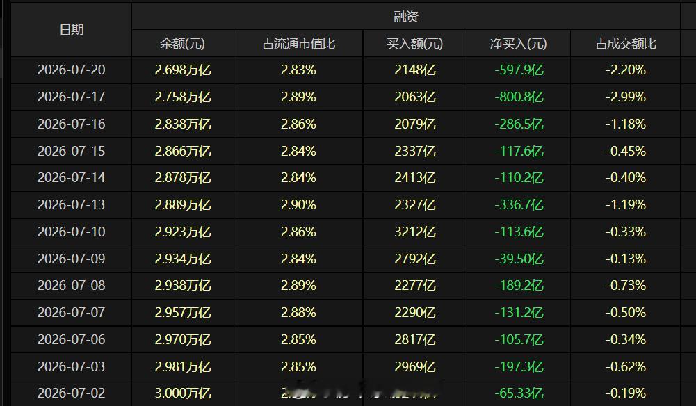696x406 pixels.
Task: Click the 融资 group header
Action: [x=405, y=17]
